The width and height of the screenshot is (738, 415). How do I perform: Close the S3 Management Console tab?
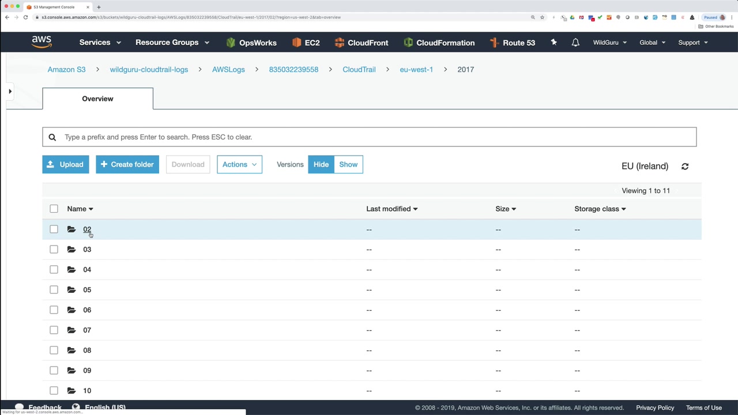coord(88,7)
